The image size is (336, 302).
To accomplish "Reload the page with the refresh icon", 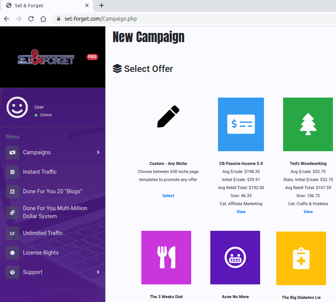I will point(31,19).
